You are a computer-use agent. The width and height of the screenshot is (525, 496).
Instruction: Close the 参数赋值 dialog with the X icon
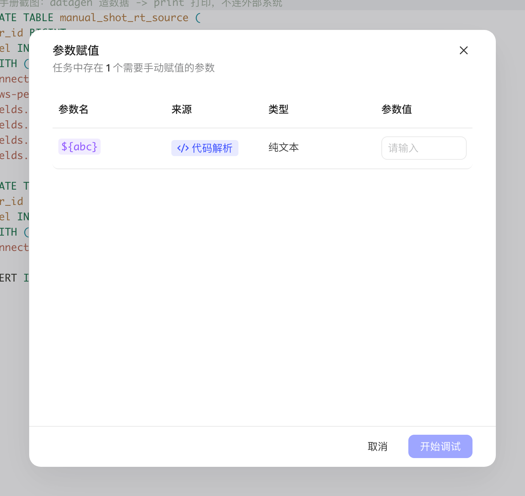pyautogui.click(x=463, y=50)
